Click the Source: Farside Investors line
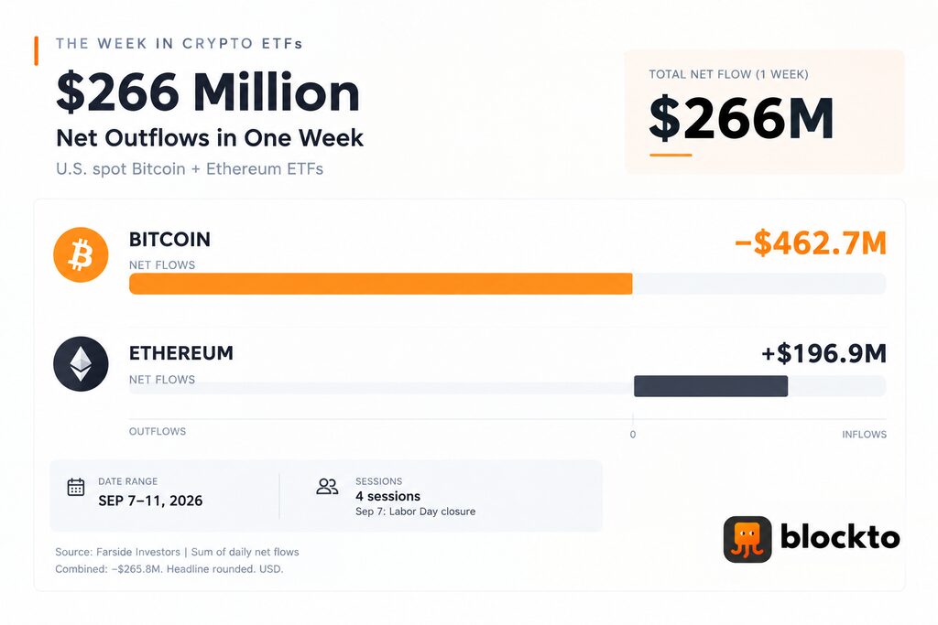Screen dimensions: 938x625 (177, 552)
